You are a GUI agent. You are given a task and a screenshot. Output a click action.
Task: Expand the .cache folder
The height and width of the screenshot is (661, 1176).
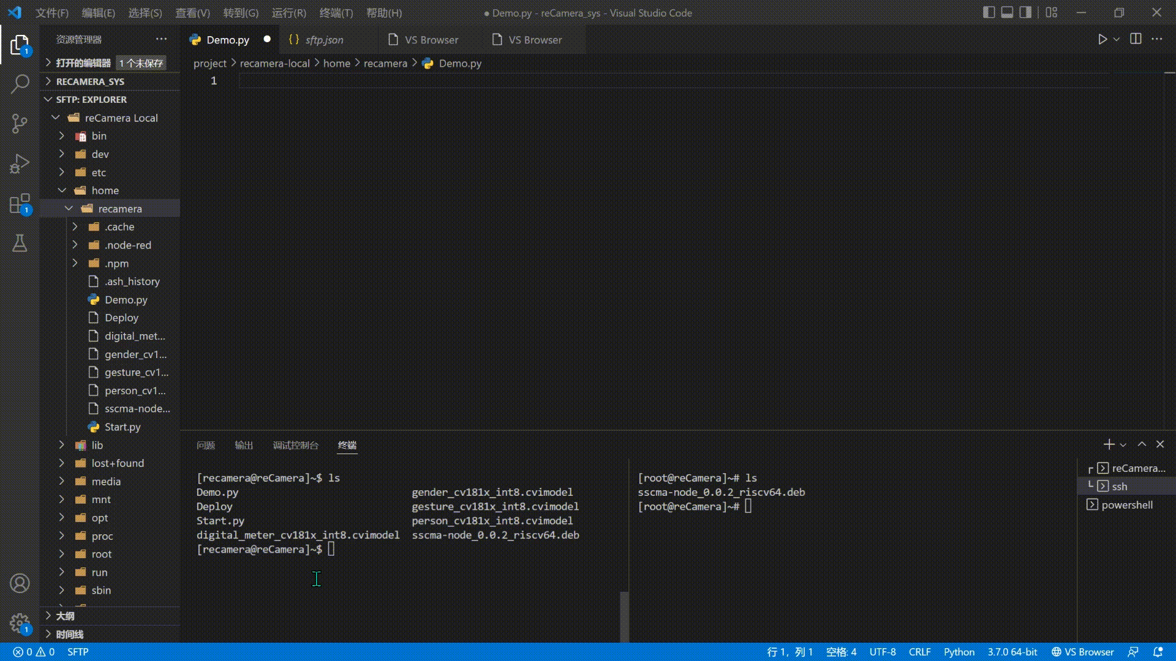(75, 226)
